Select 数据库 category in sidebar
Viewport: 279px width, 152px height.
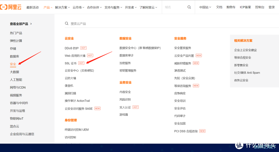point(14,56)
